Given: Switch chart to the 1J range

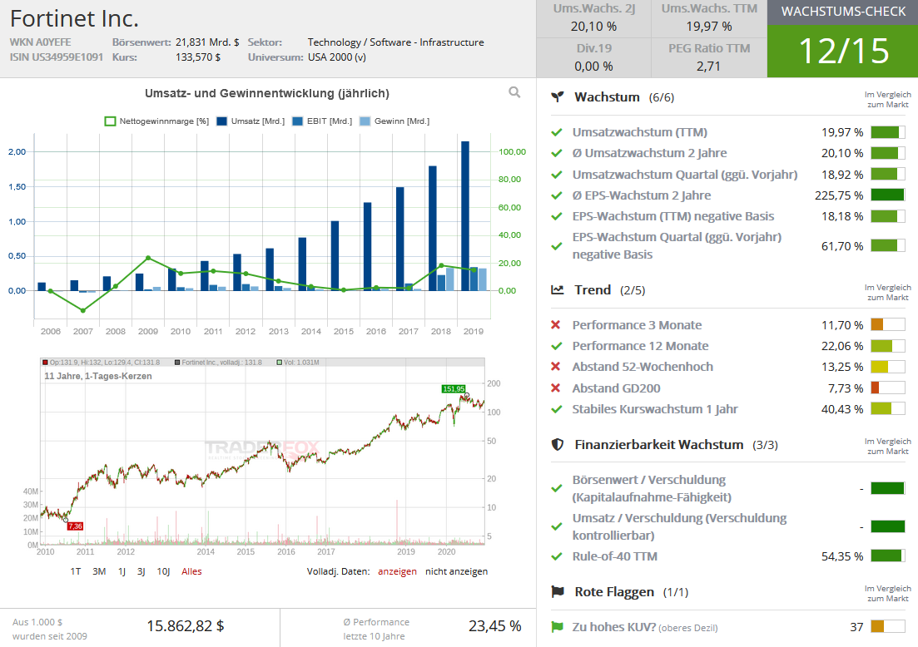Looking at the screenshot, I should tap(122, 571).
